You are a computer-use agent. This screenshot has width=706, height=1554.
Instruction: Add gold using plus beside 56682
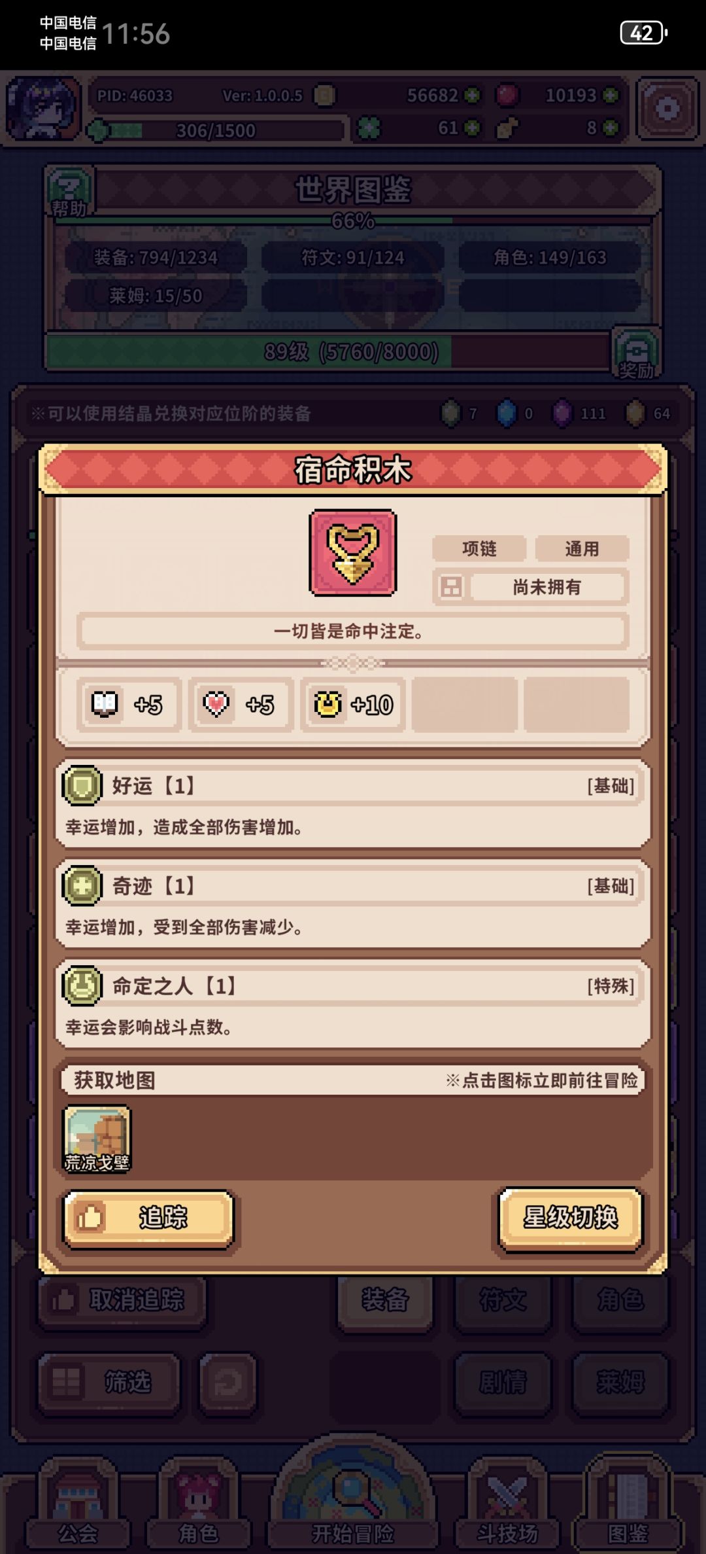pos(471,96)
